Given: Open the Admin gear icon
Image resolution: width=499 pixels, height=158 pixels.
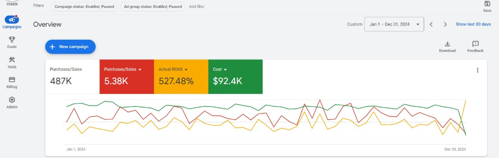Looking at the screenshot, I should [x=12, y=100].
